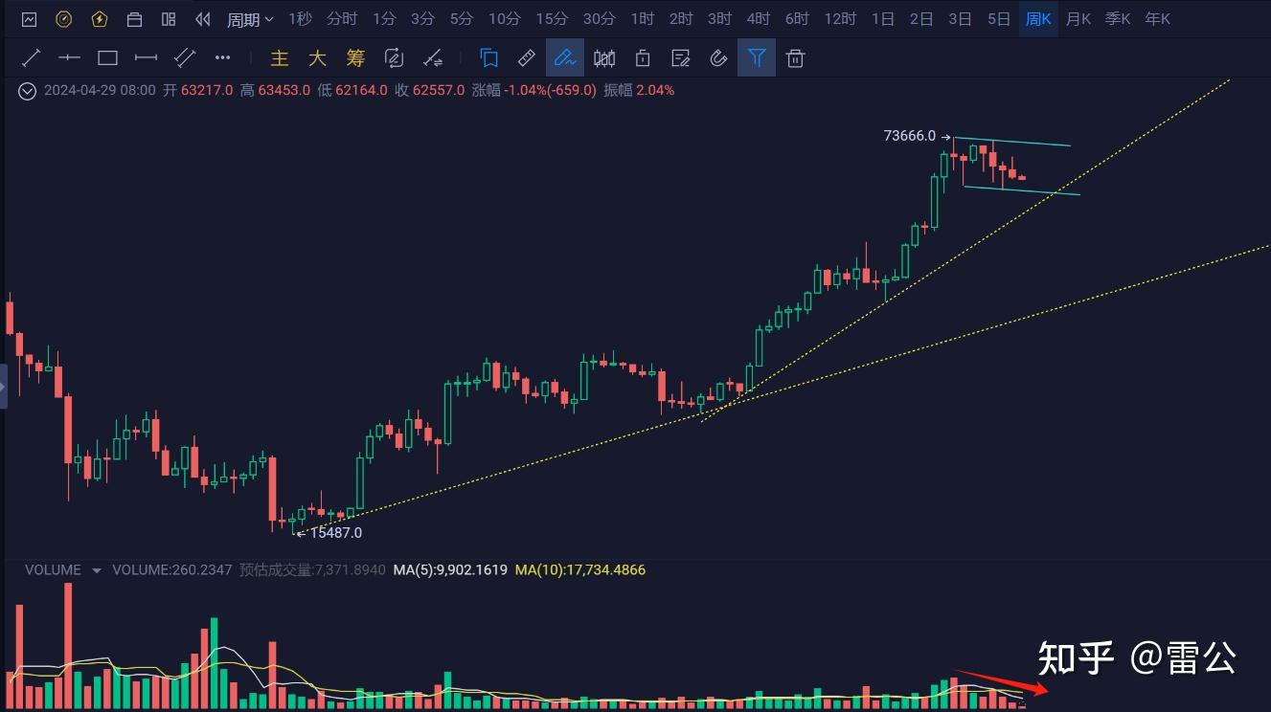1271x712 pixels.
Task: Collapse the OHLC info row chevron
Action: pos(28,91)
